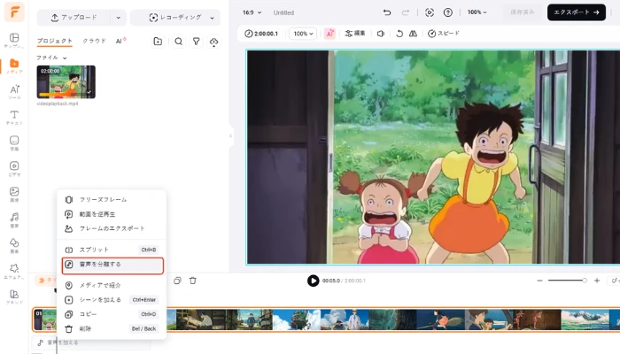Screen dimensions: 620x354
Task: Open the Text sidebar panel
Action: [14, 118]
